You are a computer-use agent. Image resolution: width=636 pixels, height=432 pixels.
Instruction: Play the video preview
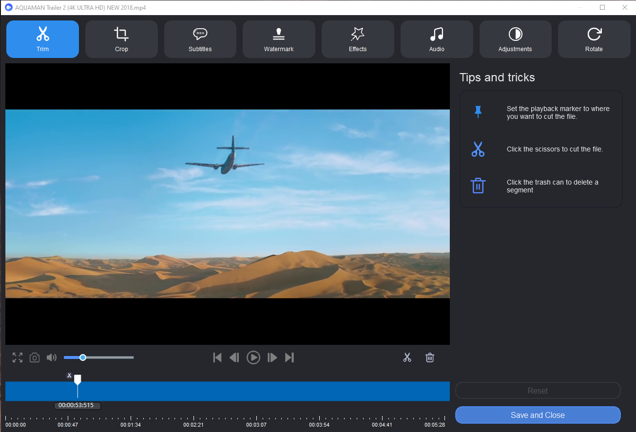(253, 357)
